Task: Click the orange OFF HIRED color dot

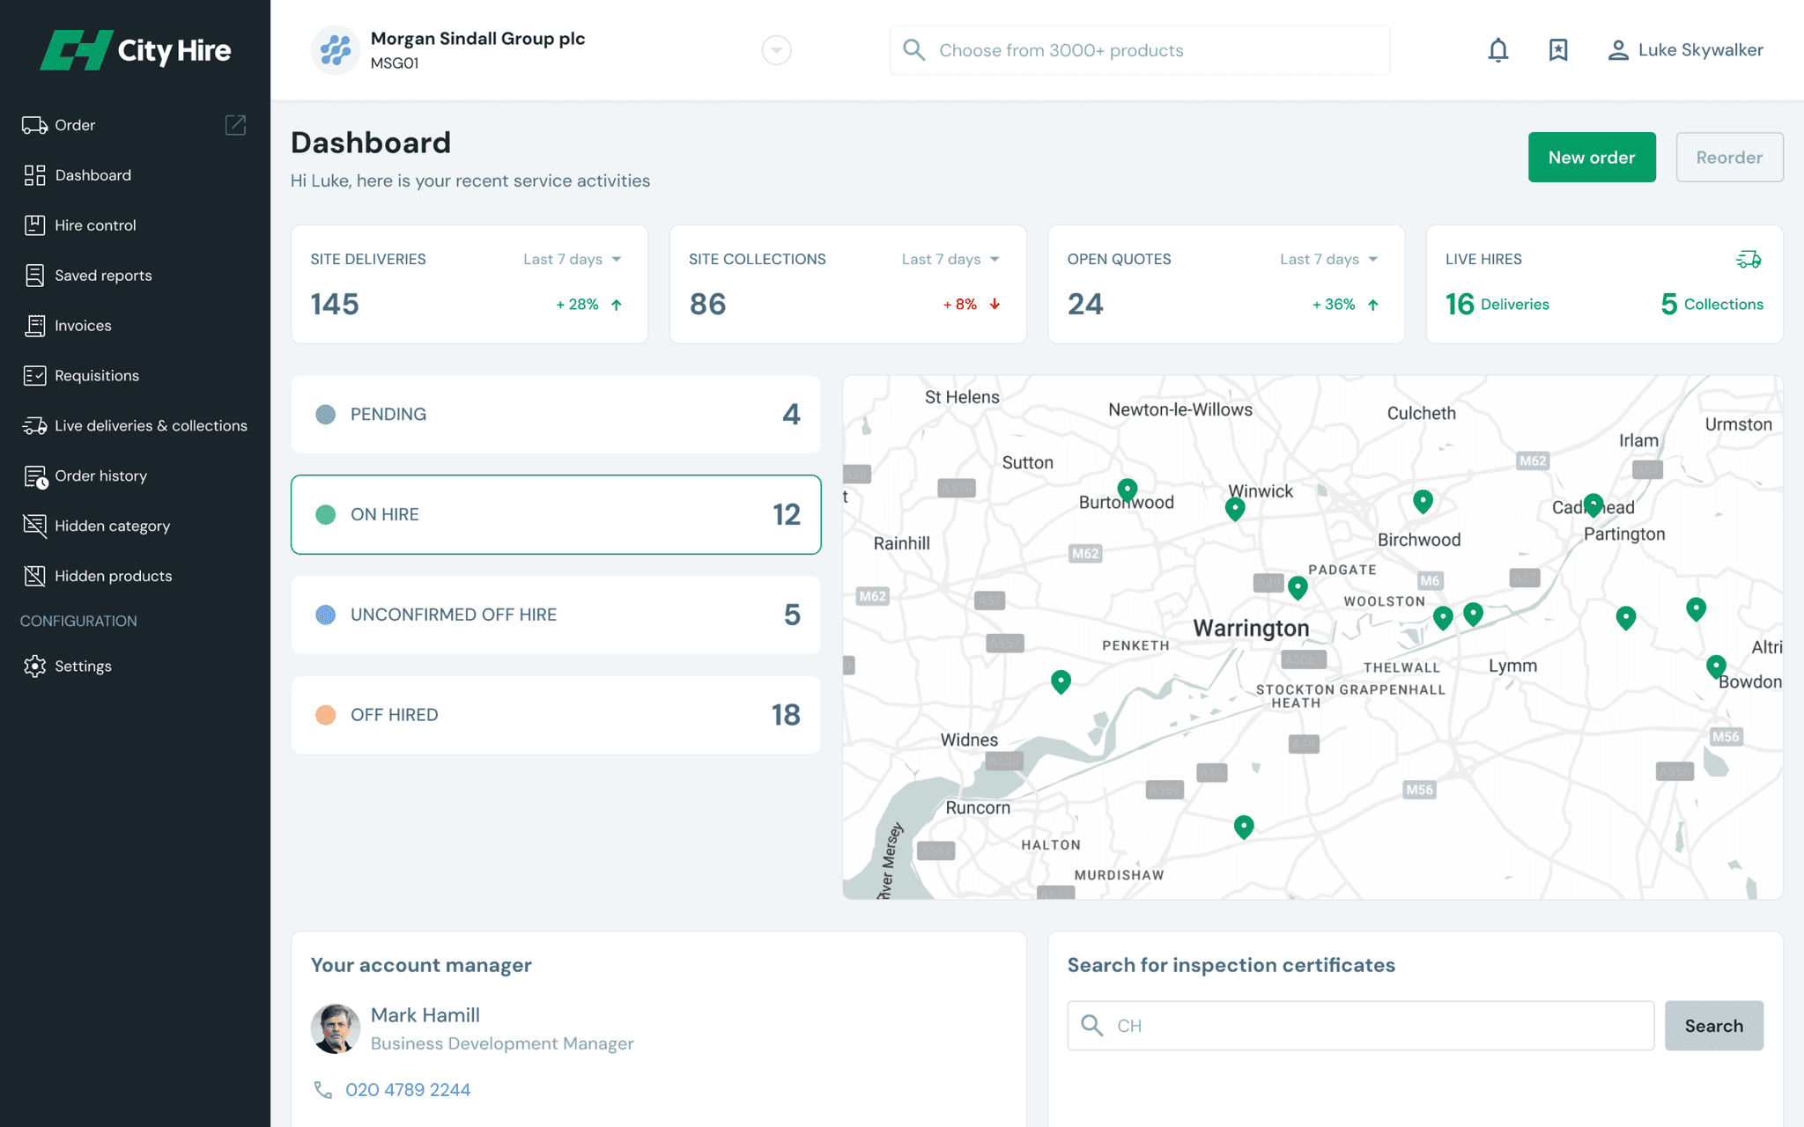Action: [x=325, y=715]
